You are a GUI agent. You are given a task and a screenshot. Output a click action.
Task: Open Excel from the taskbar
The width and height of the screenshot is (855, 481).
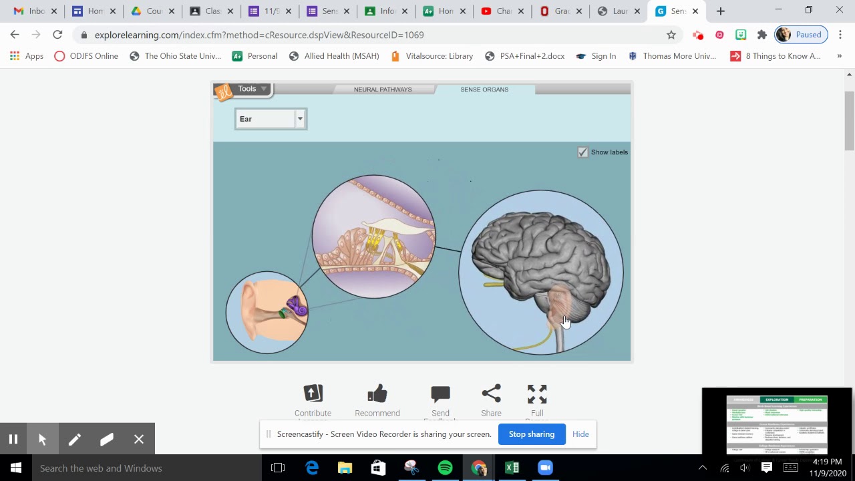(512, 468)
